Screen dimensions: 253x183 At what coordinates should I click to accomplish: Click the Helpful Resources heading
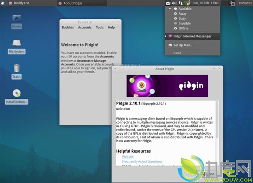(x=133, y=151)
